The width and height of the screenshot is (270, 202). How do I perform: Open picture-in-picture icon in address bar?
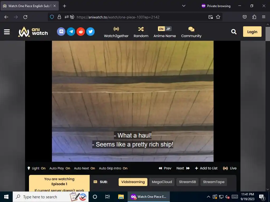click(x=210, y=17)
